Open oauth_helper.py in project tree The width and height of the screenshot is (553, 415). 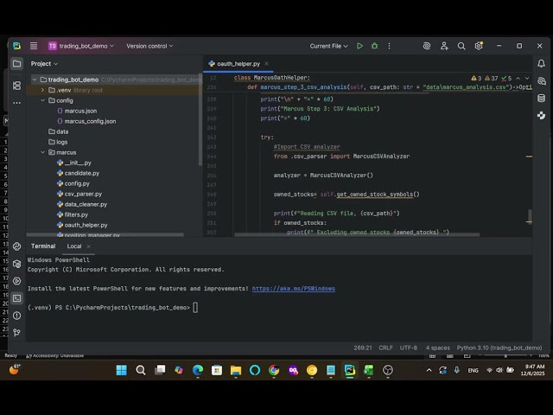(x=82, y=225)
